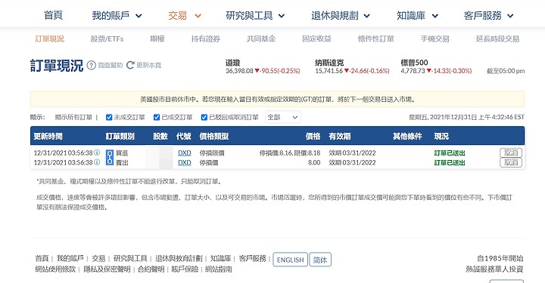Open the 條件性訂單 sub-tab

375,38
